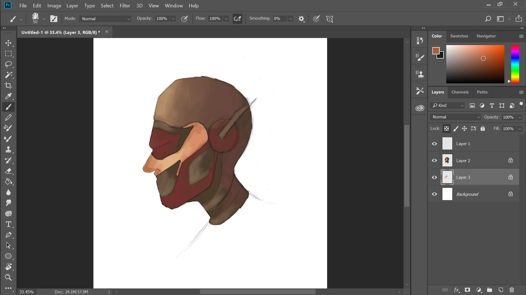Viewport: 526px width, 295px height.
Task: Click the foreground color swatch
Action: (x=436, y=51)
